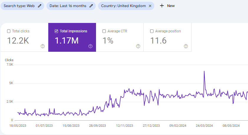Click the plus icon to add new filter
The height and width of the screenshot is (135, 248).
tap(162, 6)
